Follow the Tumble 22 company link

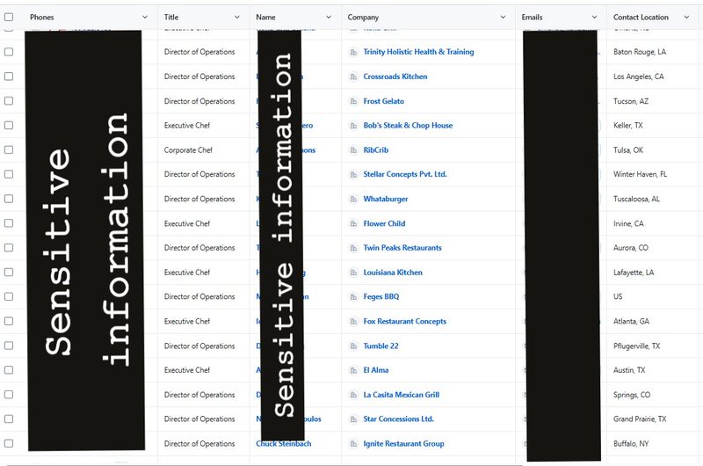(x=380, y=346)
